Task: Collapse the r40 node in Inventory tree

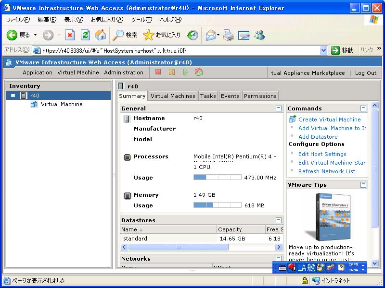Action: (x=13, y=96)
